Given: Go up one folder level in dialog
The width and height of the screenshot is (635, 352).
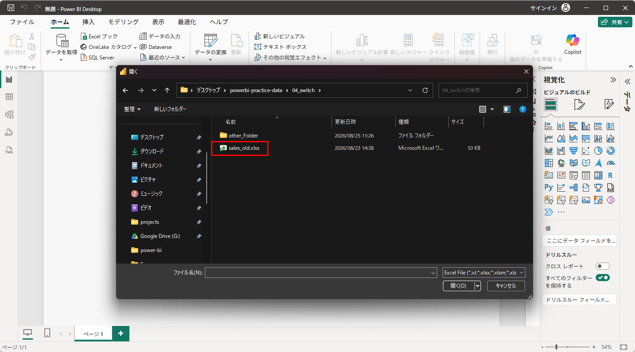Looking at the screenshot, I should (167, 90).
